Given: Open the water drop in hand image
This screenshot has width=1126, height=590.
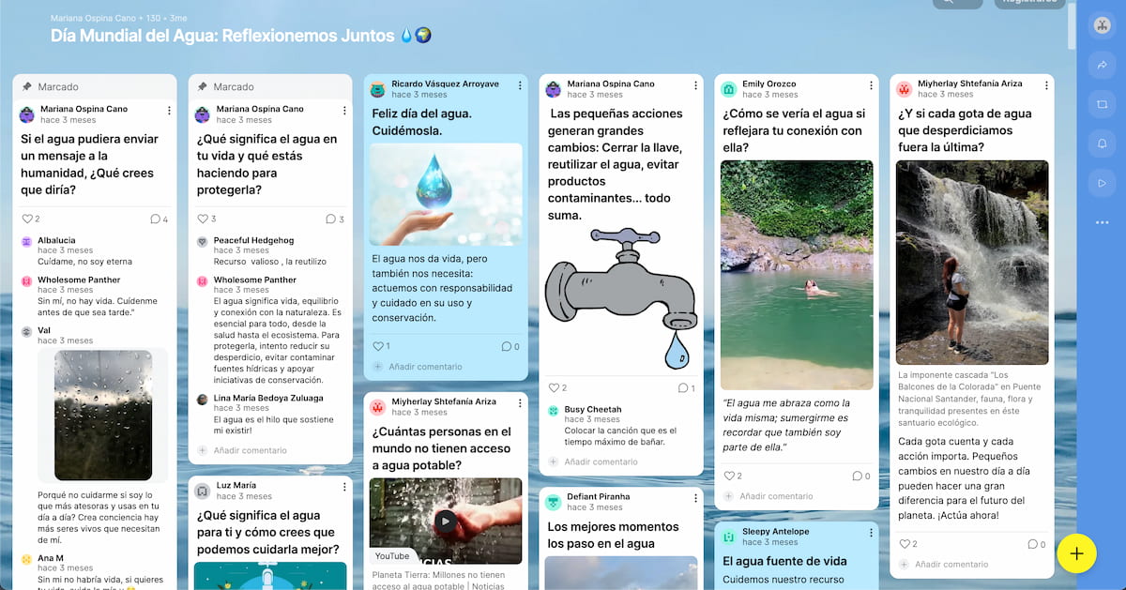Looking at the screenshot, I should (446, 194).
